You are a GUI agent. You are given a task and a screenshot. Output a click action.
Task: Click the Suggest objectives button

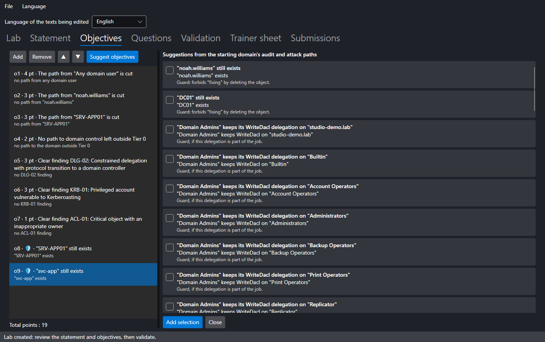(x=113, y=57)
